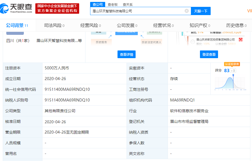252x161 pixels.
Task: Click the 营业期限 value 2020-04-26至无固定期限
Action: tap(67, 132)
